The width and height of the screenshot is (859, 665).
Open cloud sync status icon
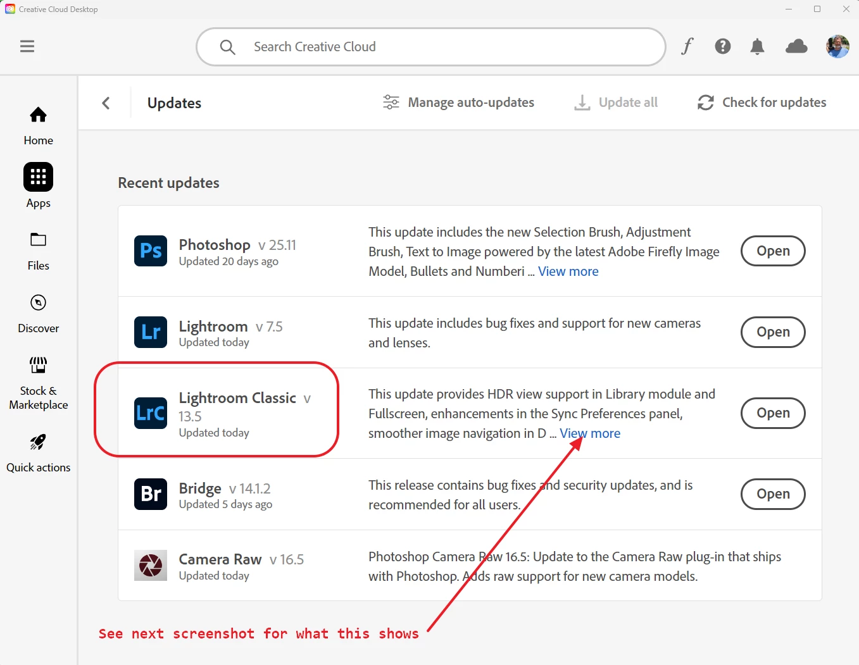click(796, 46)
